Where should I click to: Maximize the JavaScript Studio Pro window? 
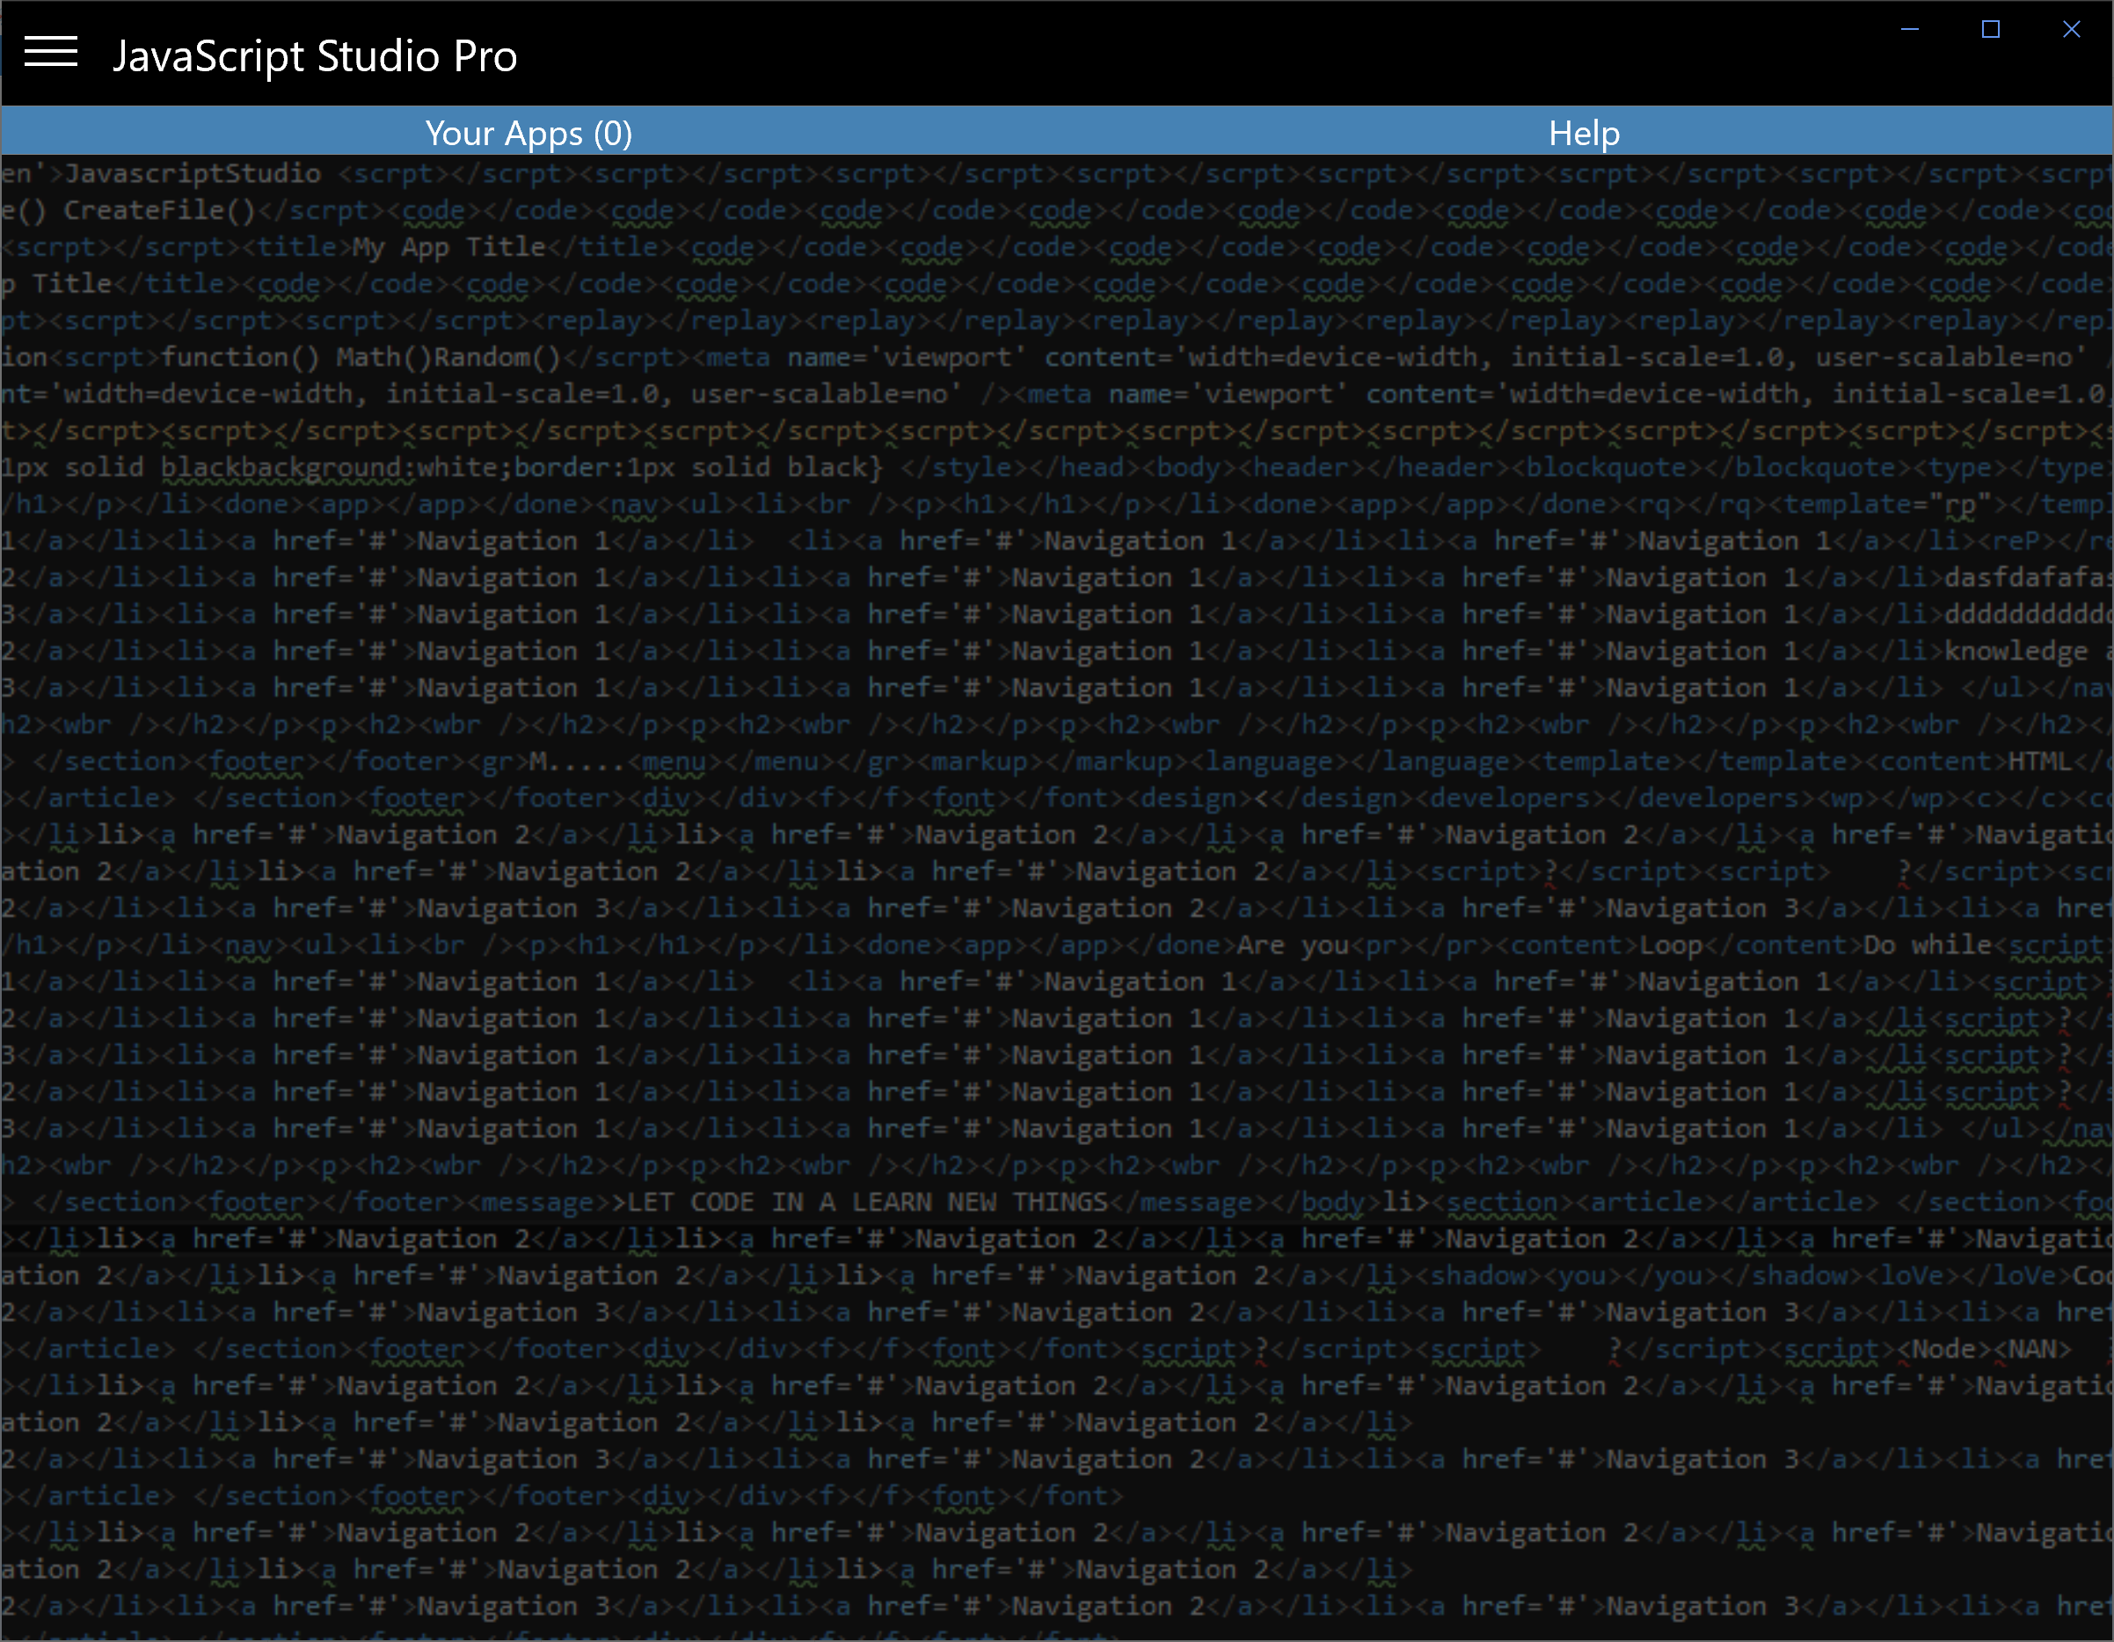click(x=1990, y=29)
